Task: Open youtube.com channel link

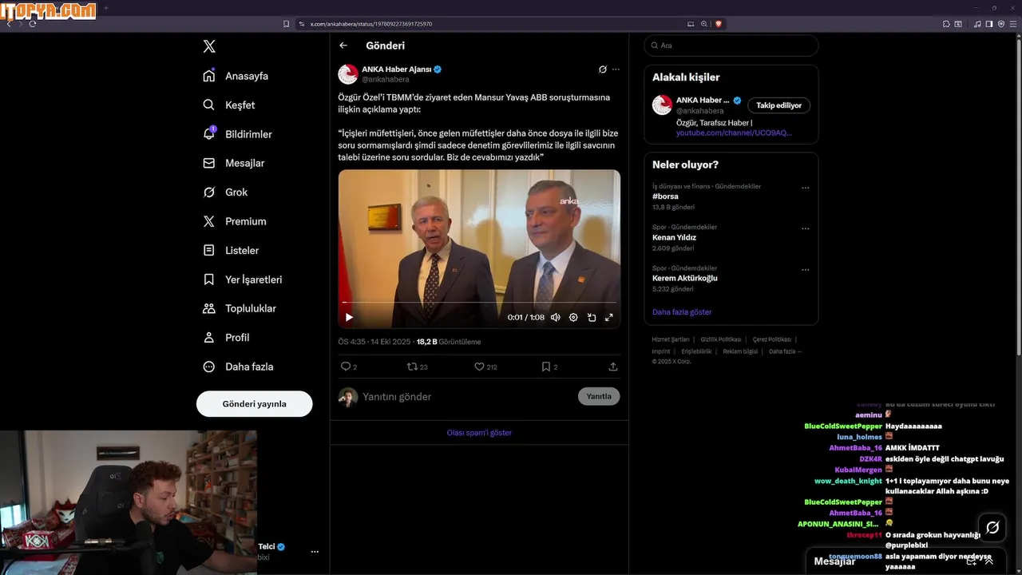Action: (734, 133)
